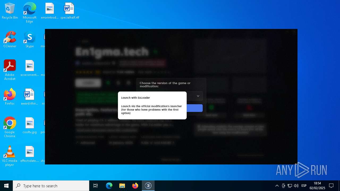Select the cooltv.jpg image file

click(29, 126)
